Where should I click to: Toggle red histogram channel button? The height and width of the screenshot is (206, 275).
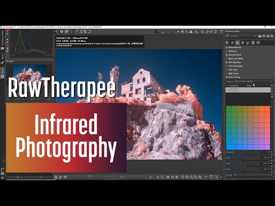click(x=7, y=31)
